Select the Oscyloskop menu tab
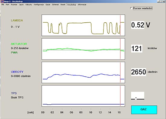Screen dimensions: 166x119 point(72,5)
